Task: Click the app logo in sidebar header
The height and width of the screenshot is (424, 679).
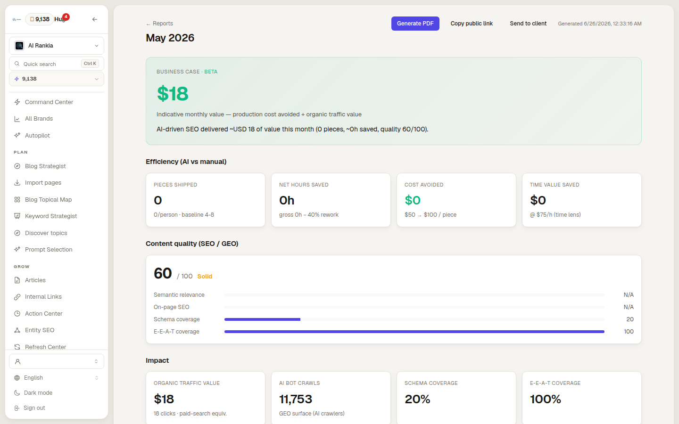Action: coord(17,19)
